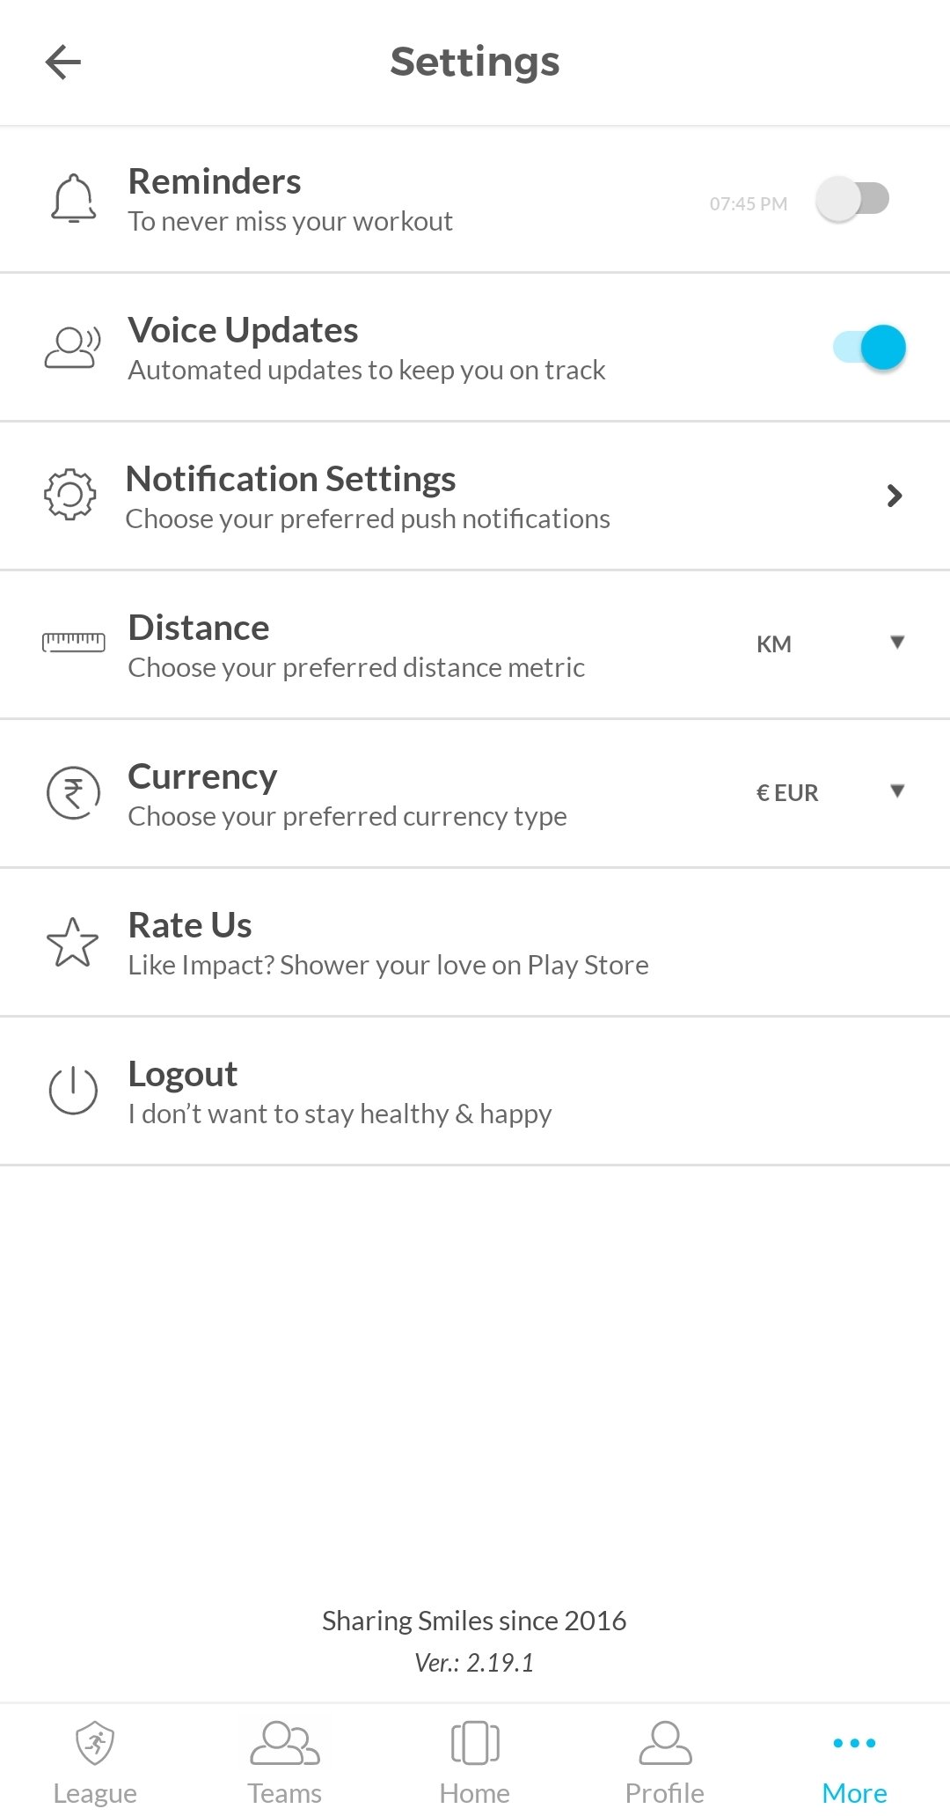Click the Rate Us star icon
This screenshot has height=1816, width=950.
pos(72,942)
